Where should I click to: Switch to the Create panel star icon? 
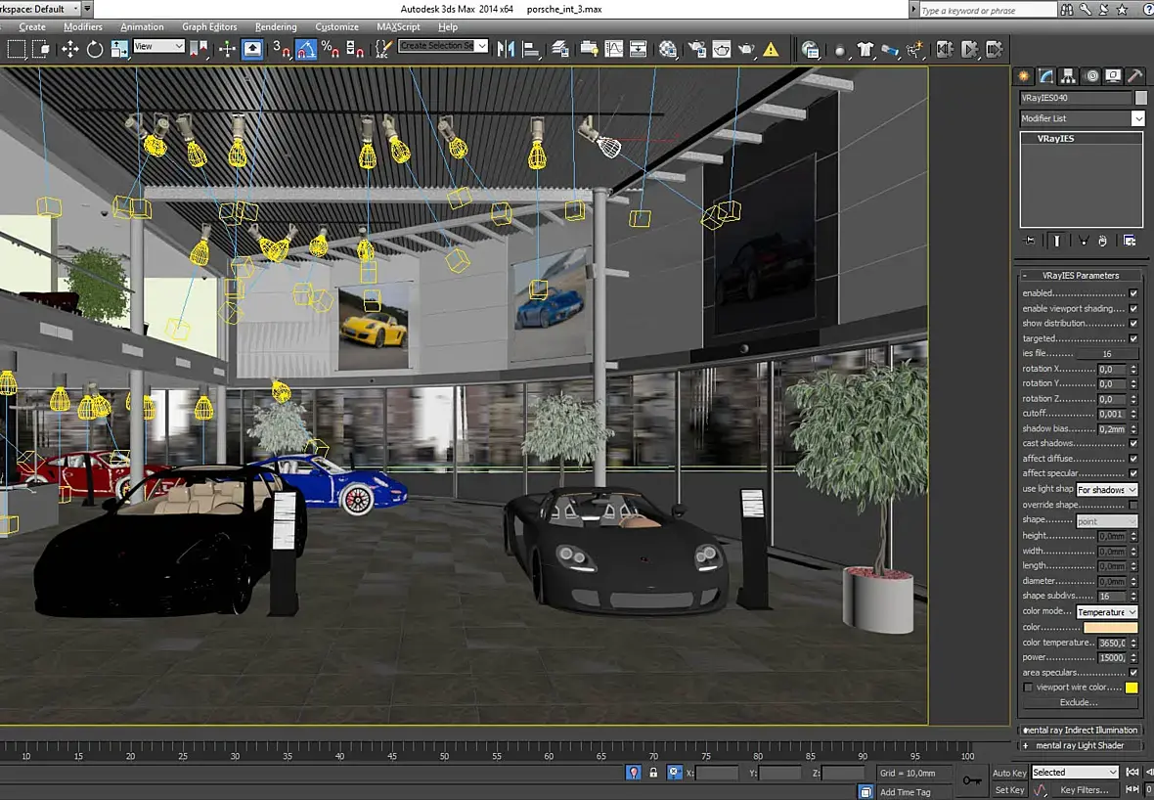coord(1024,76)
